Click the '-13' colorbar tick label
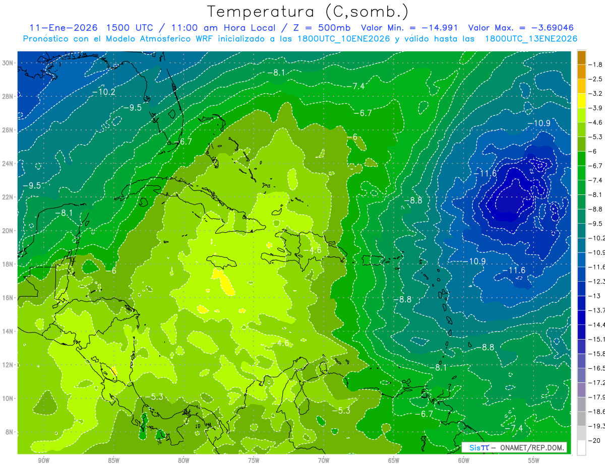The height and width of the screenshot is (467, 605). [594, 296]
